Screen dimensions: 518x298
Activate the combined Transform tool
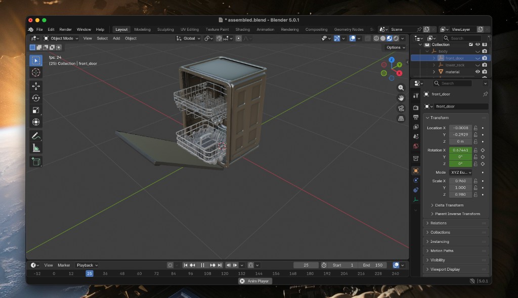tap(36, 122)
